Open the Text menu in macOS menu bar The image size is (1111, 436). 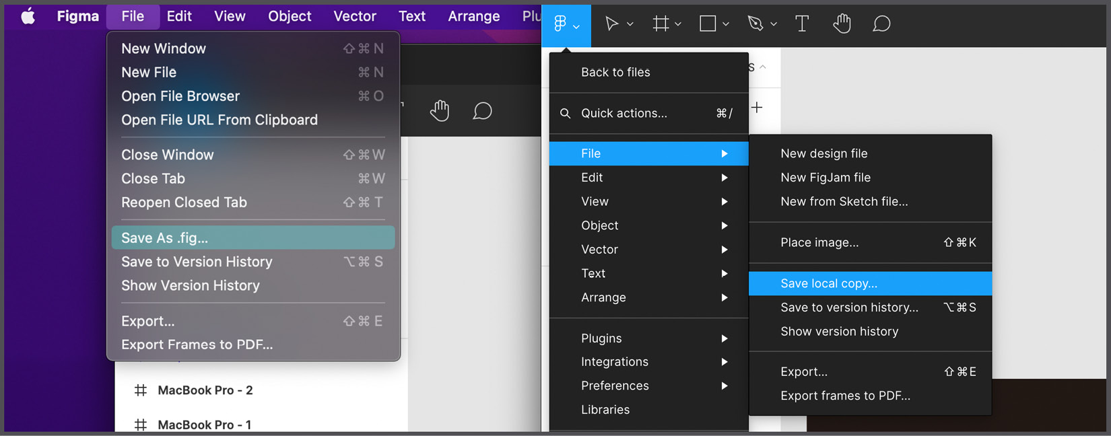pyautogui.click(x=412, y=16)
